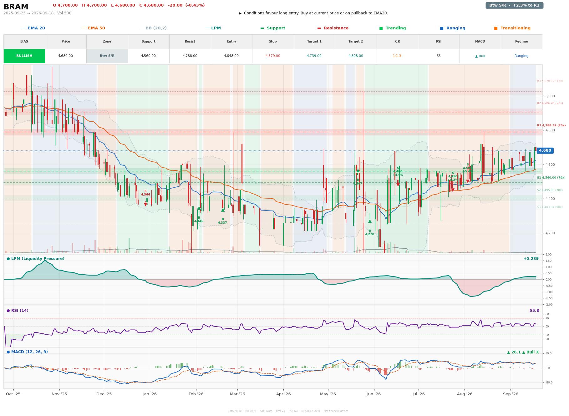
Task: Click the S3 4,403.84 (58x) level label
Action: click(x=550, y=207)
